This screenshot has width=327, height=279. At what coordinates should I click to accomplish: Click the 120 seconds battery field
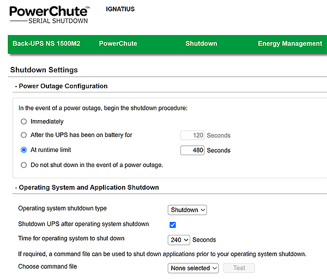click(192, 135)
